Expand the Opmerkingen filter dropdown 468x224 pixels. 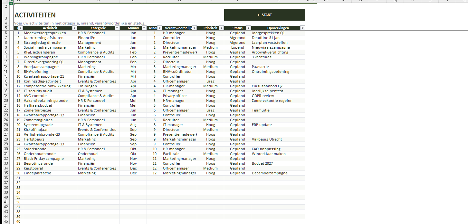coord(302,28)
